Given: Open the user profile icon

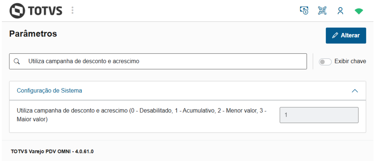Looking at the screenshot, I should pyautogui.click(x=340, y=11).
